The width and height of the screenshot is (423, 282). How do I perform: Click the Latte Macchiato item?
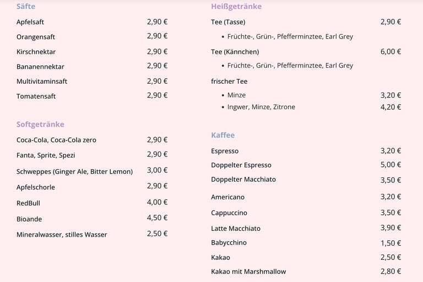pos(236,228)
